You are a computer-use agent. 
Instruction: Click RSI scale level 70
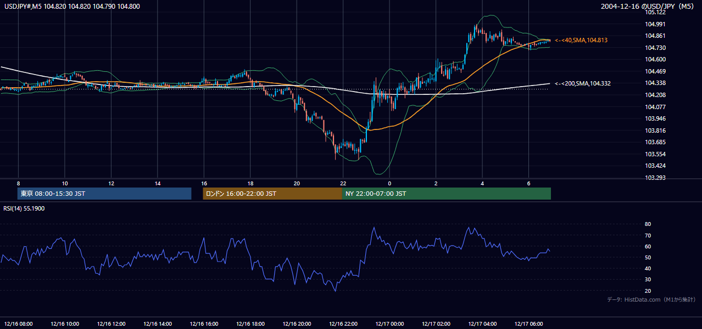coord(648,235)
